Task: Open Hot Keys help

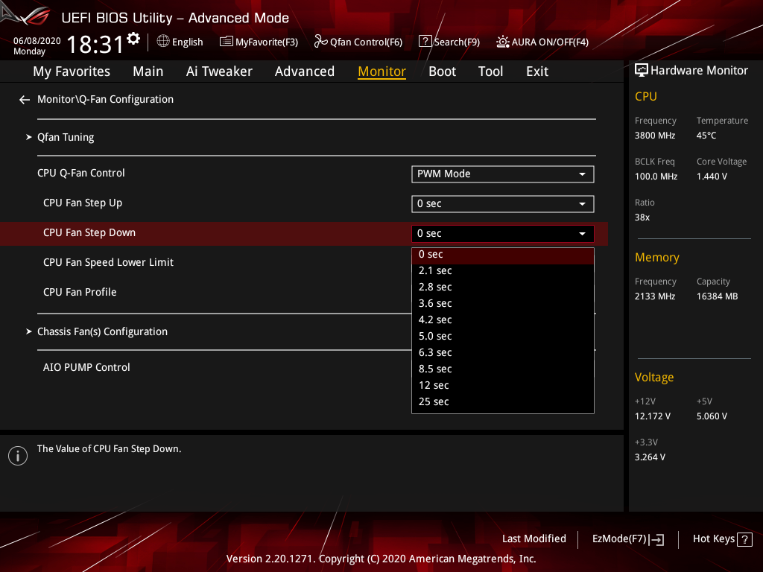Action: pyautogui.click(x=722, y=539)
